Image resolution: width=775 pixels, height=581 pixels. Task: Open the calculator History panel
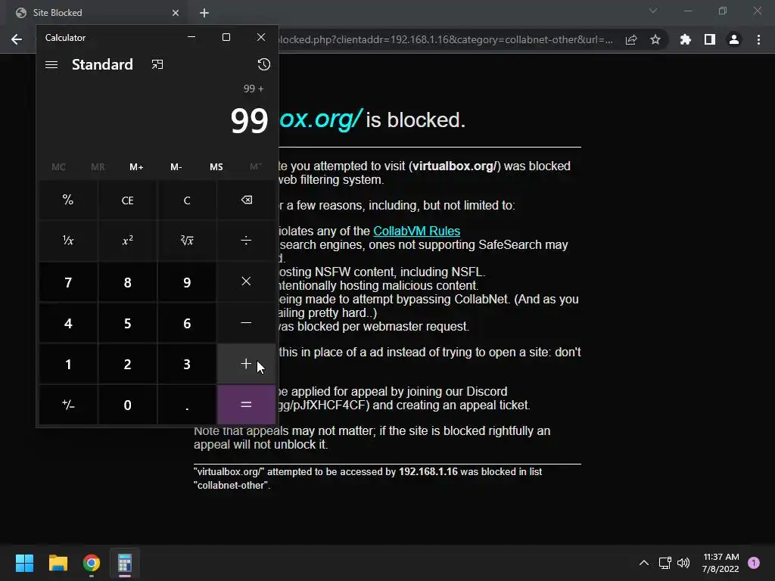point(264,65)
